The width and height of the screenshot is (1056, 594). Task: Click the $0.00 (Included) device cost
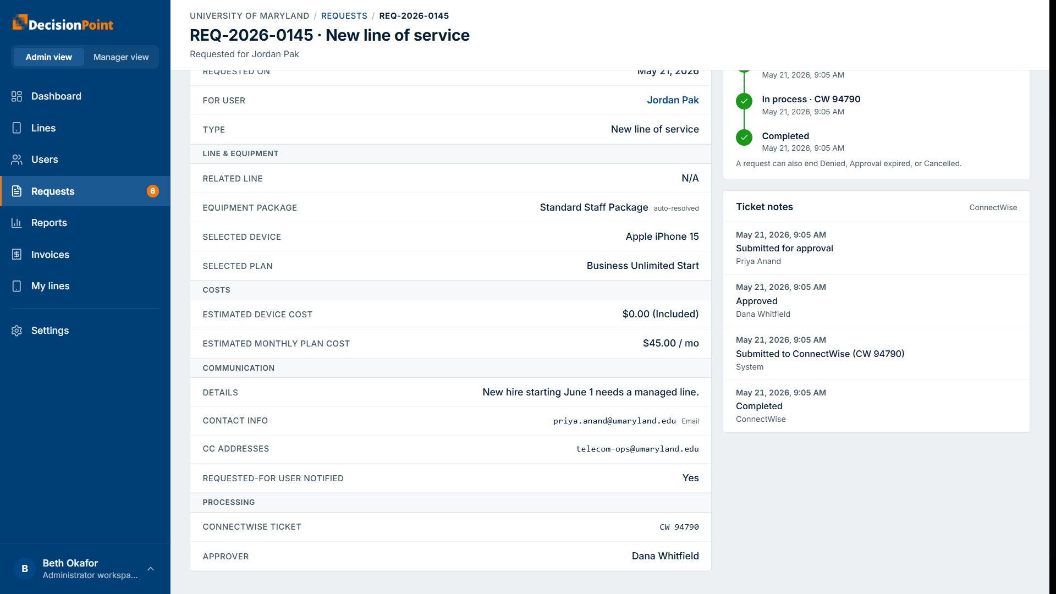pos(660,314)
